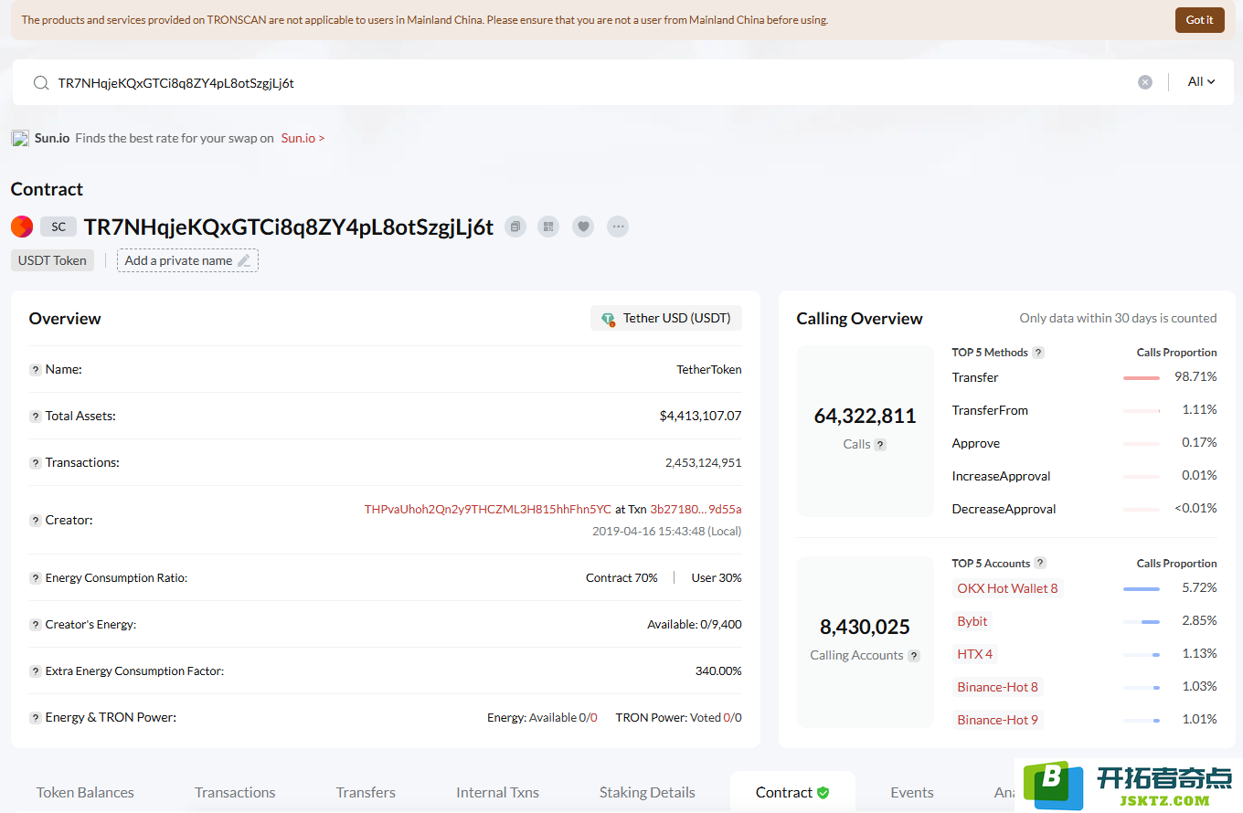Screen dimensions: 1243x813
Task: Show help for Transactions count
Action: click(36, 463)
